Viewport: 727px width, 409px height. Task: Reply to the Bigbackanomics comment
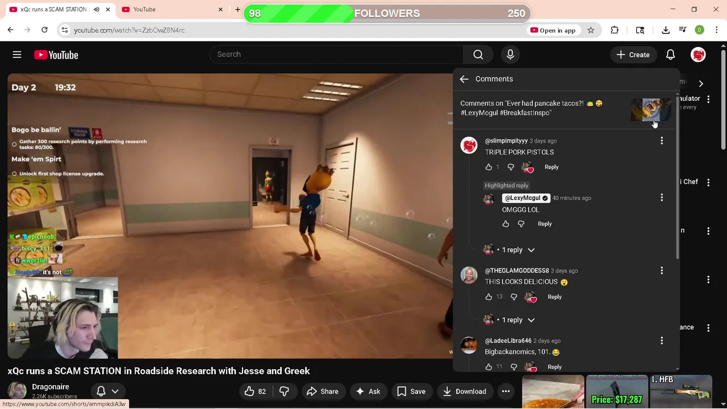coord(554,367)
